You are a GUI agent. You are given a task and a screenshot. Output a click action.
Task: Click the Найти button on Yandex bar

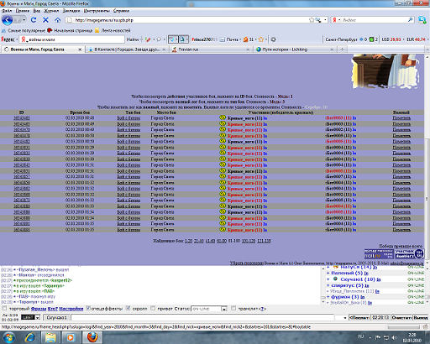click(133, 39)
